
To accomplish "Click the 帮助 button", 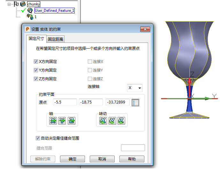I will coord(132,159).
